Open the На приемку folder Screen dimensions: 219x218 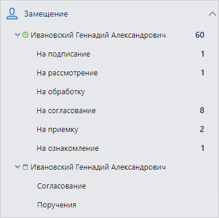[58, 130]
